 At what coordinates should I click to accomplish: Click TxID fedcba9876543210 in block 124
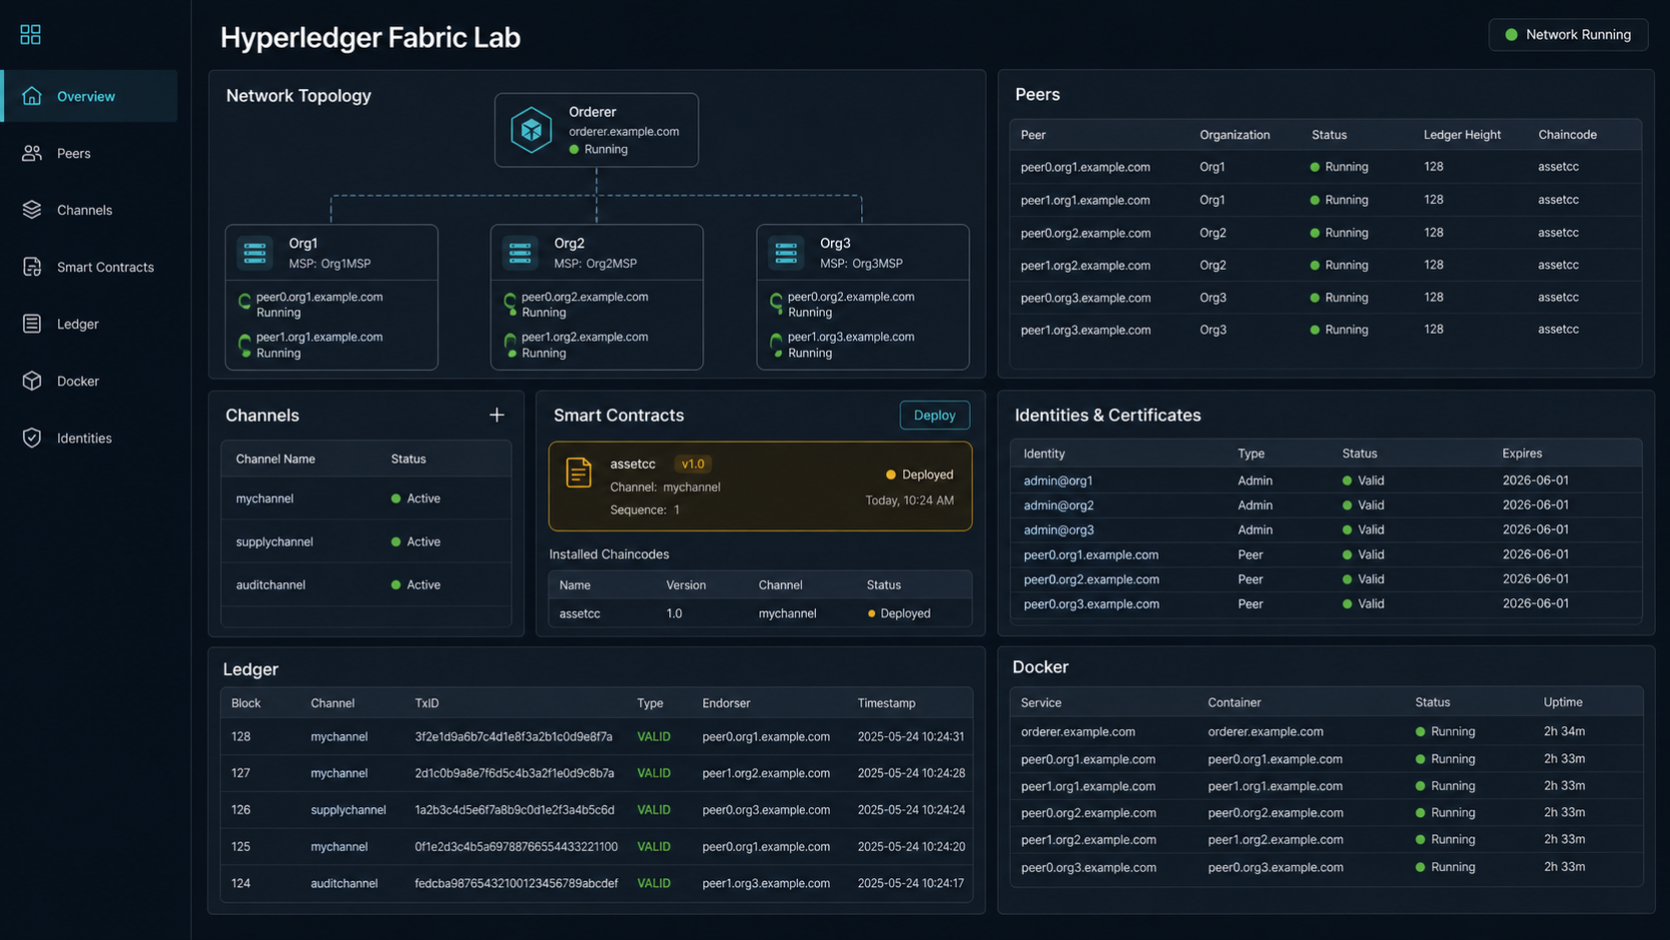[x=516, y=883]
